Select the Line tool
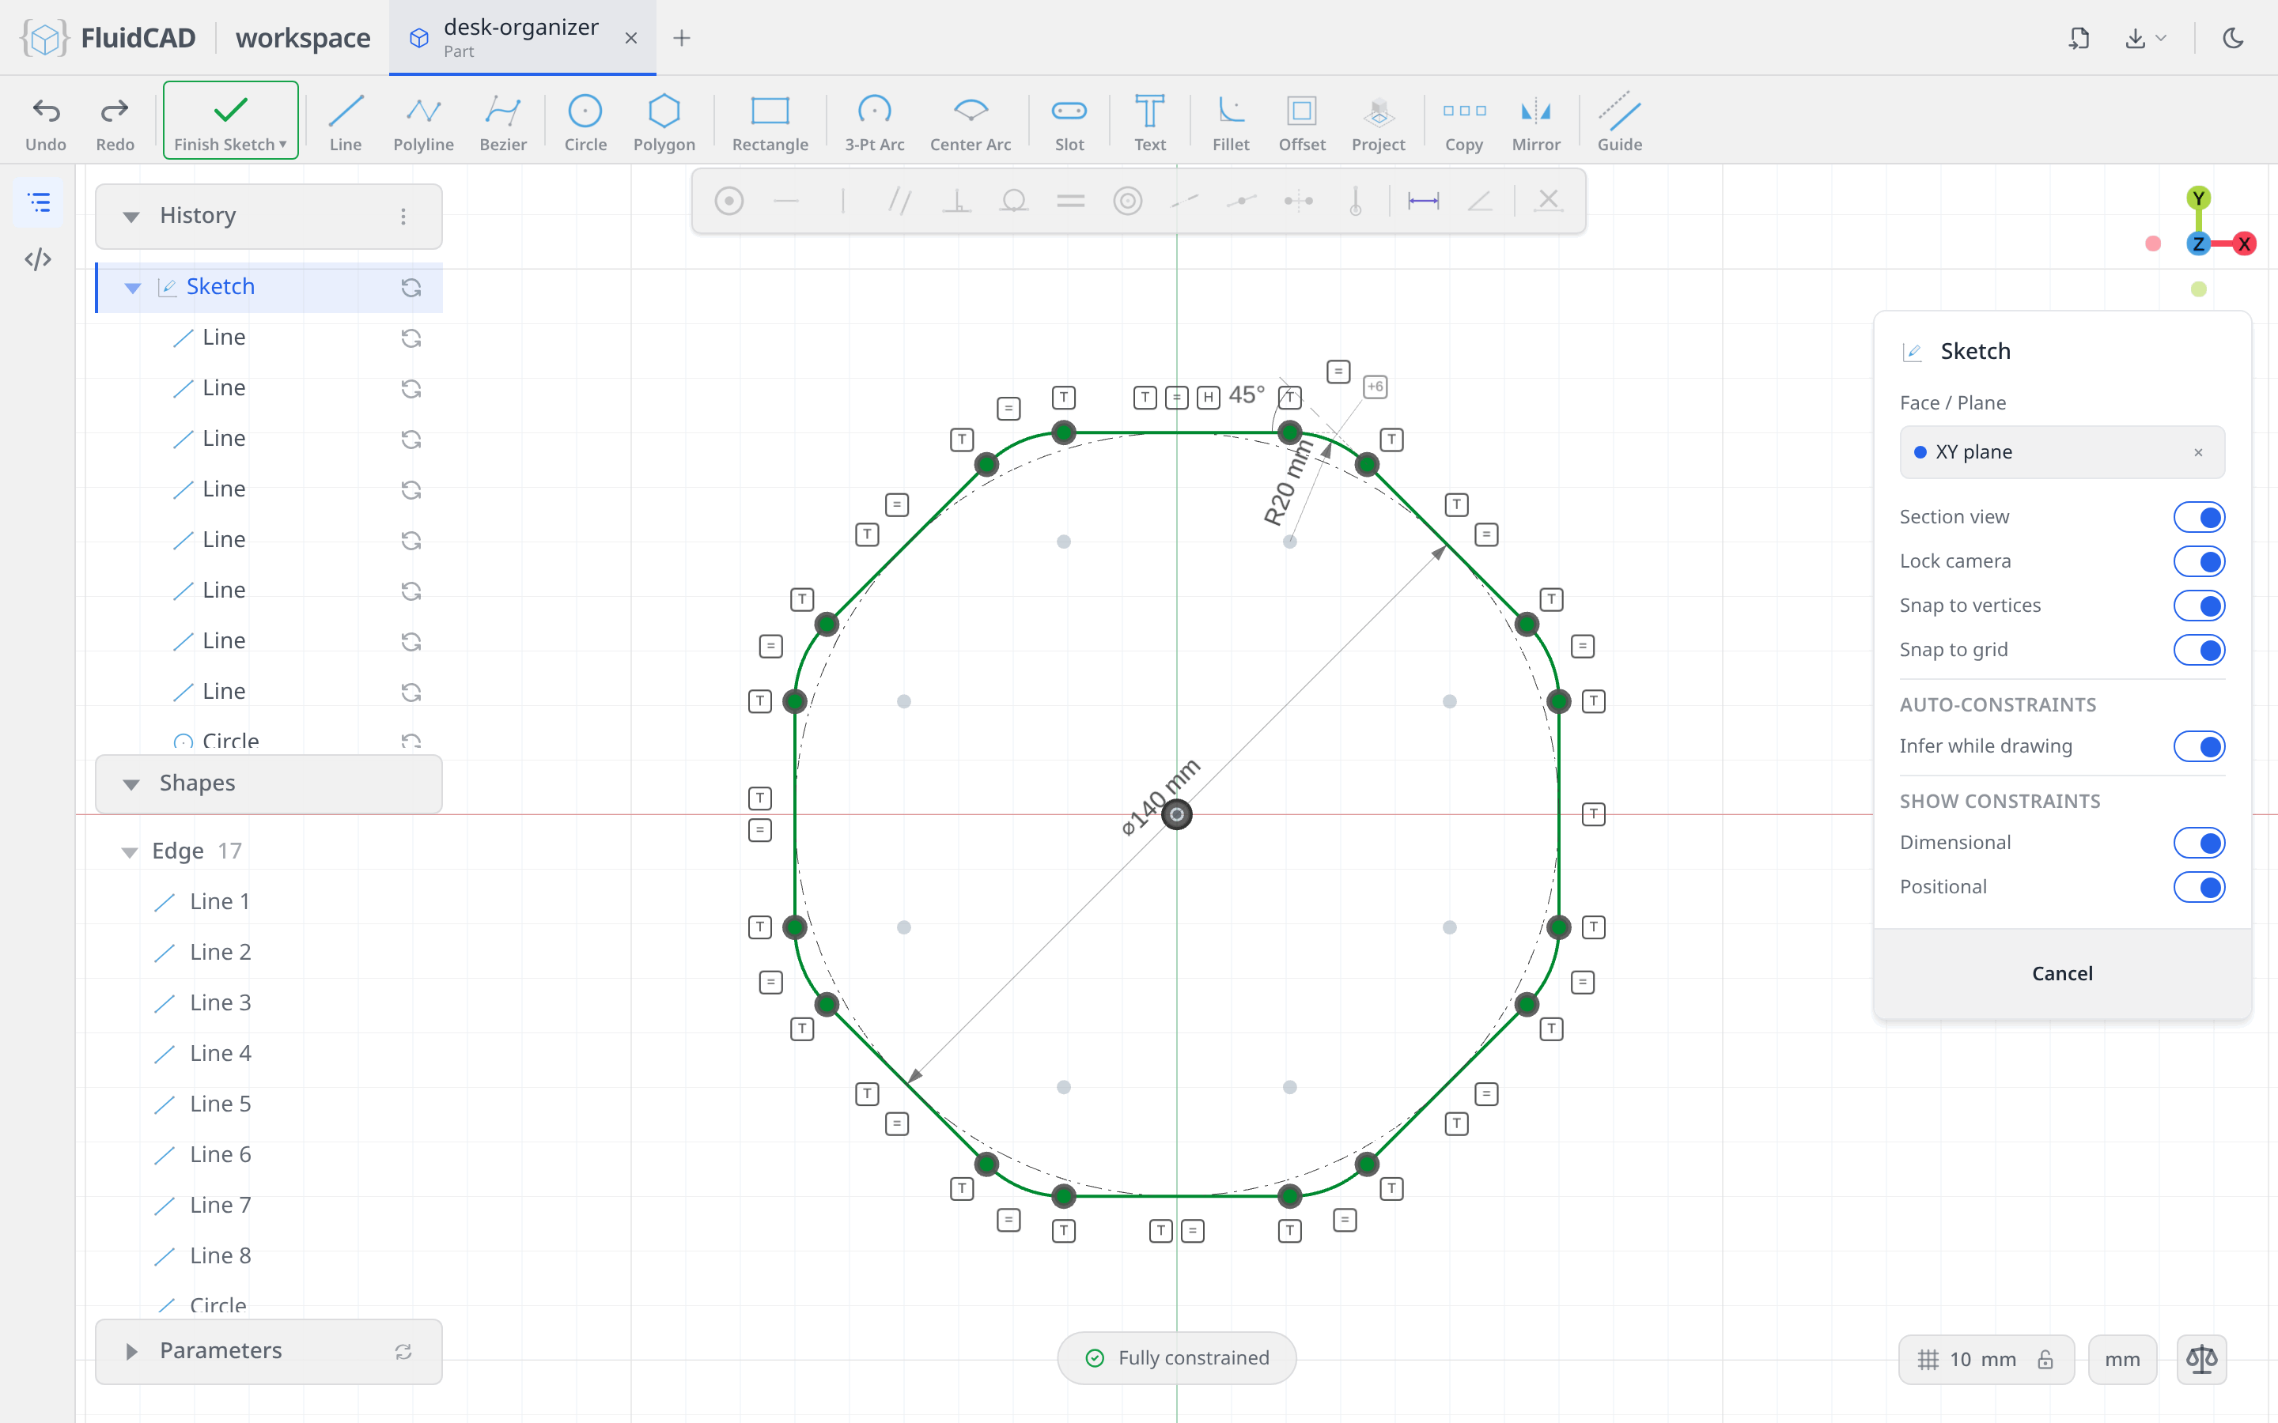This screenshot has height=1423, width=2278. point(346,122)
